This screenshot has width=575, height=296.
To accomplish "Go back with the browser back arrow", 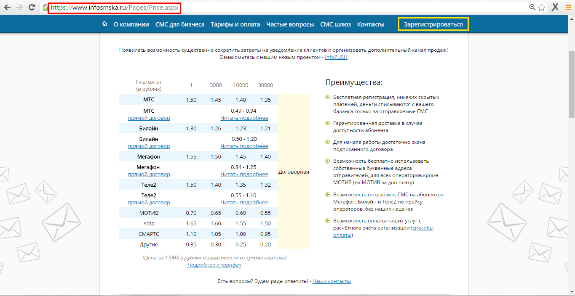I will 7,7.
